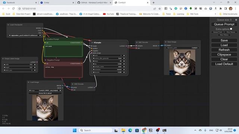Click sampler_name selector in KSampler
The image size is (239, 134).
(x=109, y=67)
